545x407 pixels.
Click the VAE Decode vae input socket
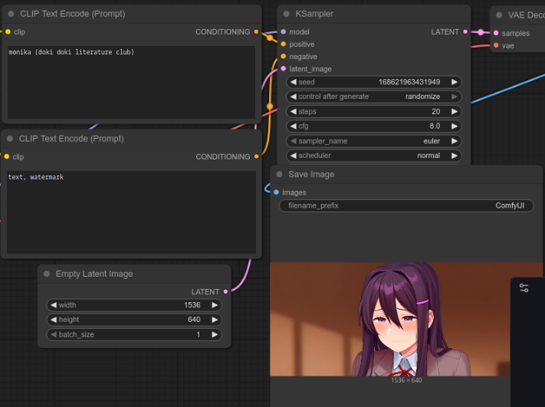[x=496, y=45]
